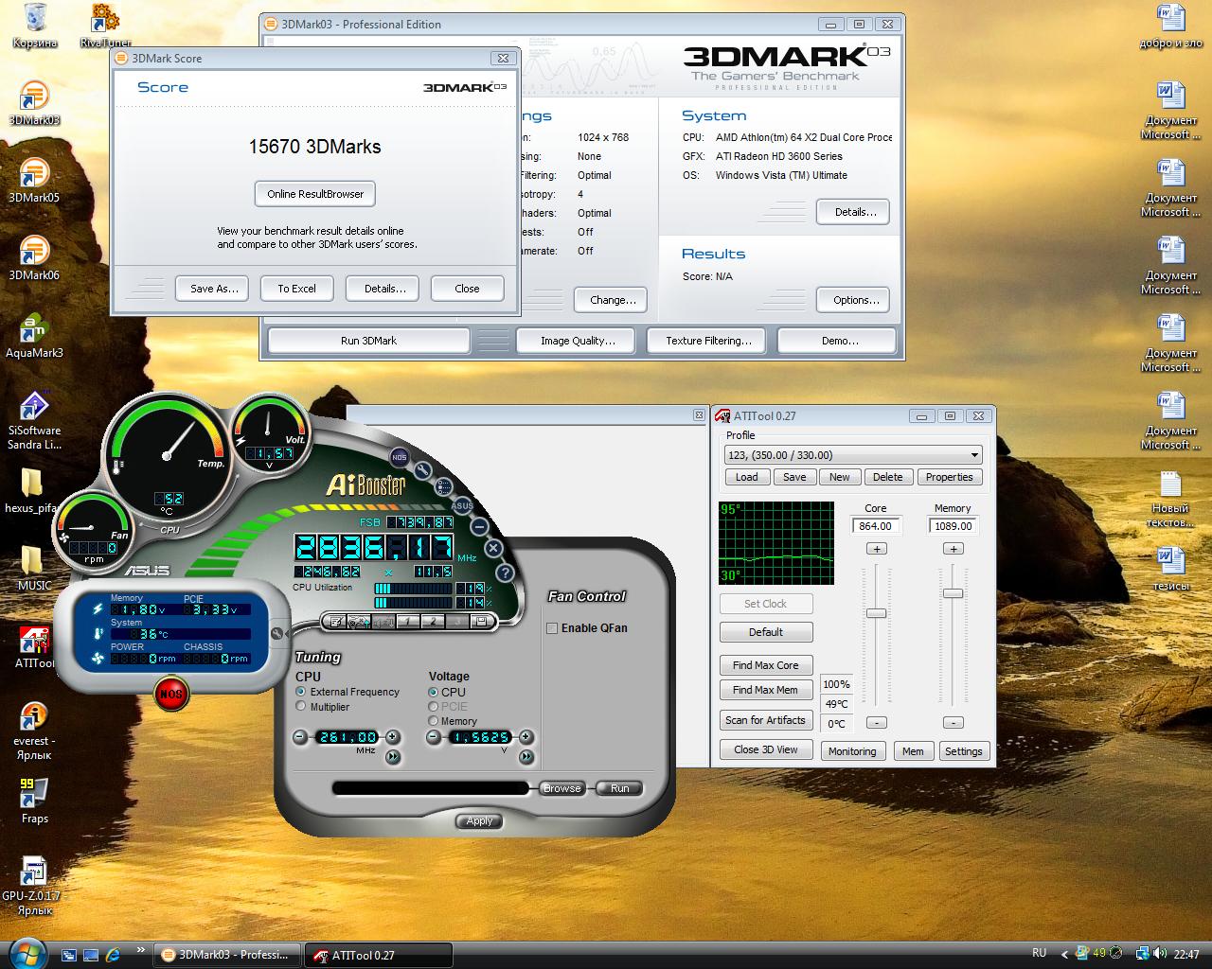Click To Excel in 3DMark Score window
Viewport: 1212px width, 969px height.
point(296,289)
